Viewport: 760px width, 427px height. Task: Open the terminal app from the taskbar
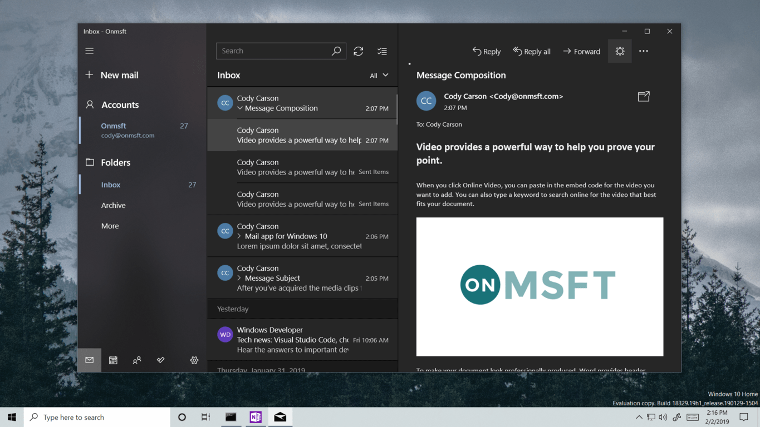coord(231,417)
